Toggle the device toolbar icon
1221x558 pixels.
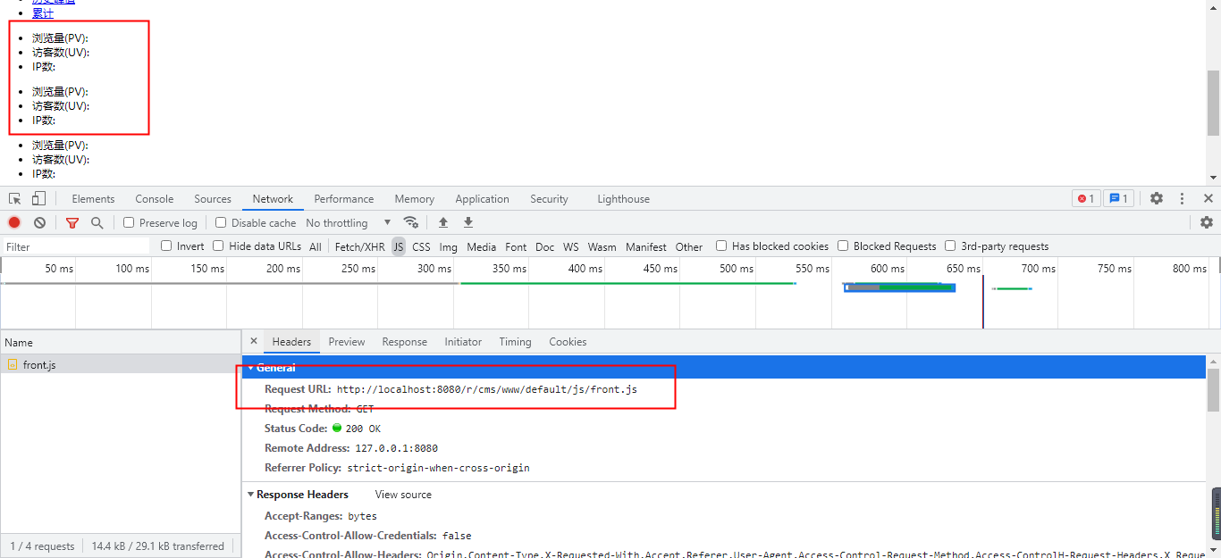(x=38, y=199)
